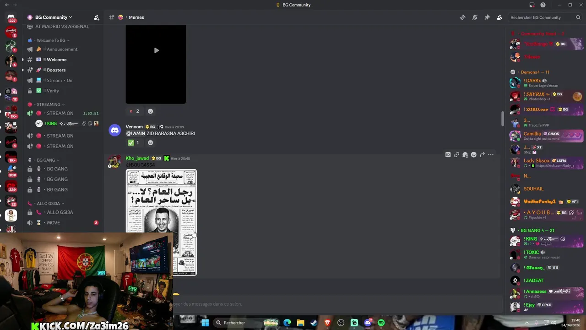Add reaction next to the 2-count reaction
The image size is (586, 330).
coord(150,111)
